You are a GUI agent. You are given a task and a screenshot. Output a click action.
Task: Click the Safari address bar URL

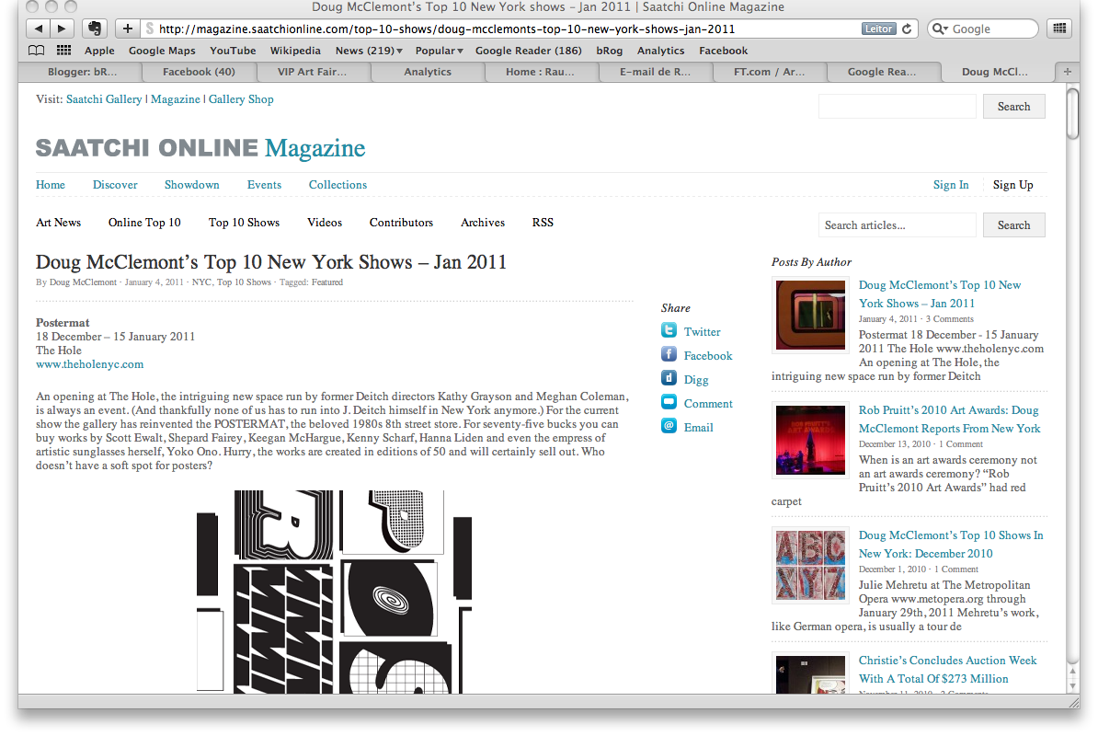click(x=447, y=29)
